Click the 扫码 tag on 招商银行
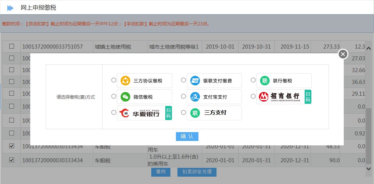This screenshot has width=374, height=184. point(308,97)
